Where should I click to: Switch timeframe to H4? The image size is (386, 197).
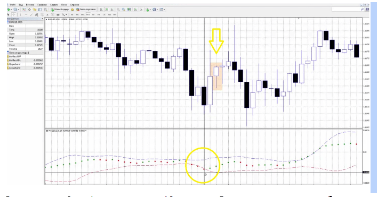[99, 15]
